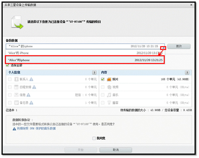Click the 待传输的数据的大小 43.96MB text
Viewport: 199px width, 158px height.
click(x=140, y=110)
